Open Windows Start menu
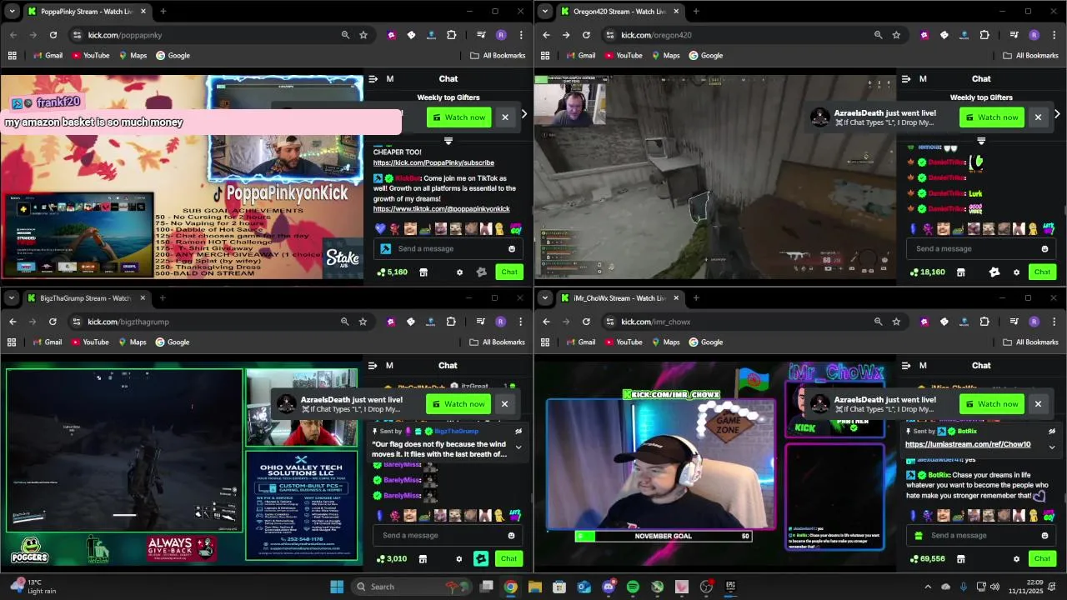Image resolution: width=1067 pixels, height=600 pixels. [x=337, y=587]
